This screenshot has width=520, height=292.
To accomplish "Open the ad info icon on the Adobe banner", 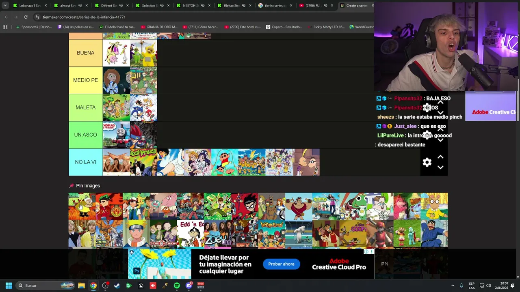I will [x=366, y=252].
